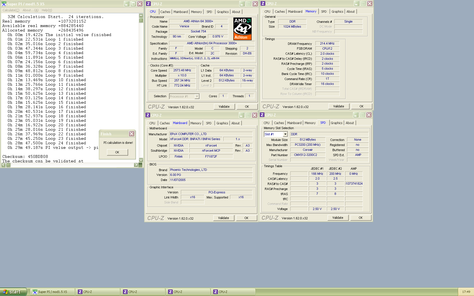Minimize the Super PI window
This screenshot has width=474, height=296.
pos(127,4)
